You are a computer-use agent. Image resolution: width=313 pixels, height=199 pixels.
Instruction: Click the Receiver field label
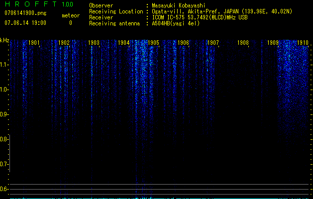(x=101, y=17)
